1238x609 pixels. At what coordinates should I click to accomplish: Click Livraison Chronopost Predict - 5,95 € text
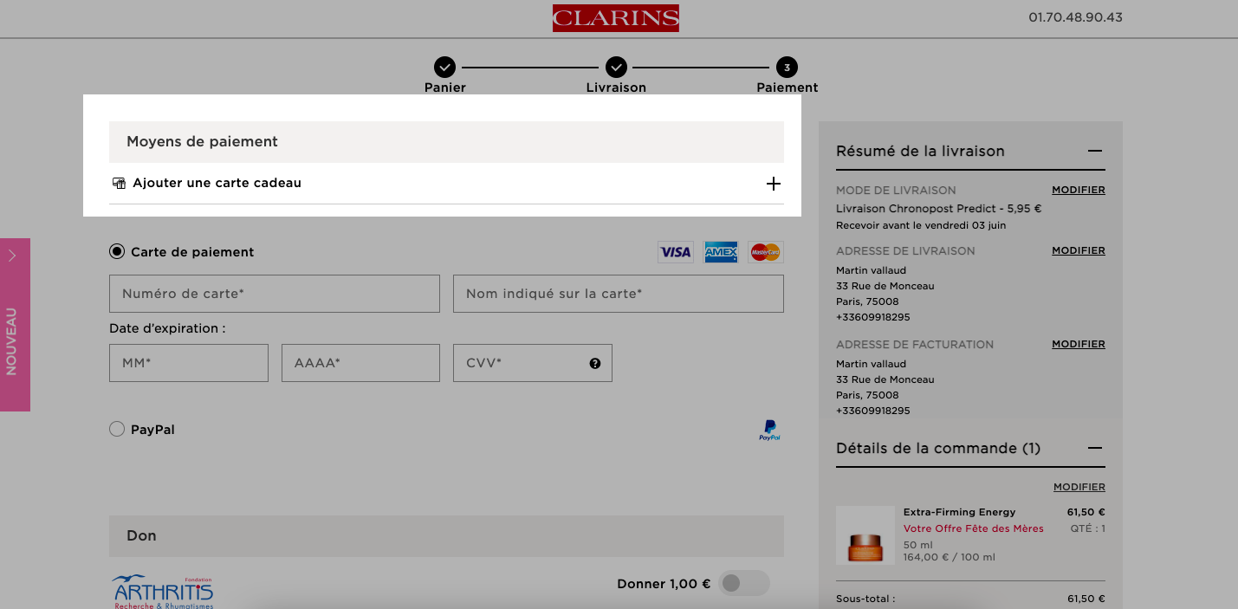[x=938, y=209]
